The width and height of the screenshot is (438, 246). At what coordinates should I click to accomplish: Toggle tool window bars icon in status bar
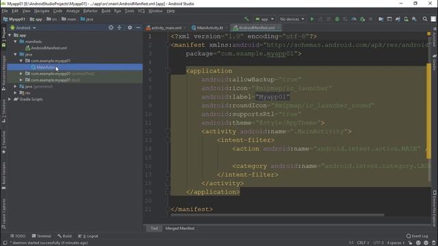tap(5, 243)
